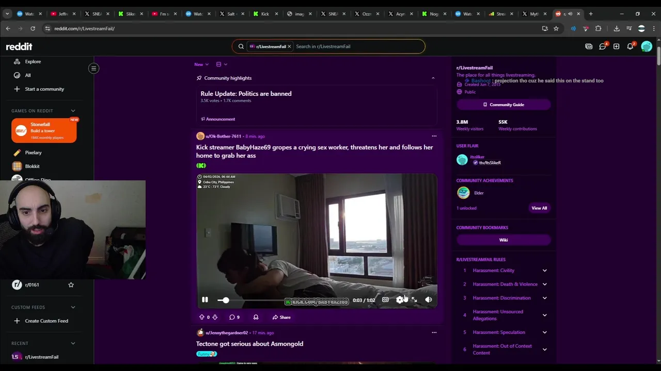661x371 pixels.
Task: Downvote the BabyHaze69 post
Action: pos(215,317)
